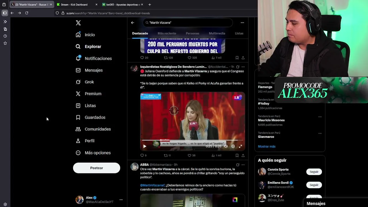The image size is (368, 207).
Task: Switch to Listas search tab
Action: click(x=239, y=33)
